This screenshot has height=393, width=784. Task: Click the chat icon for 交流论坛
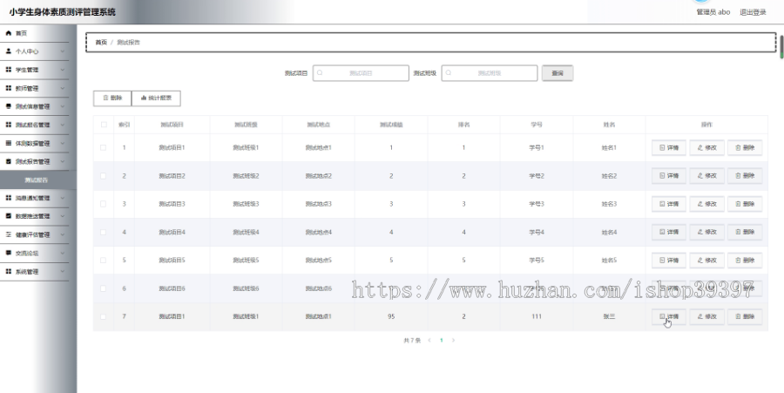pyautogui.click(x=9, y=253)
